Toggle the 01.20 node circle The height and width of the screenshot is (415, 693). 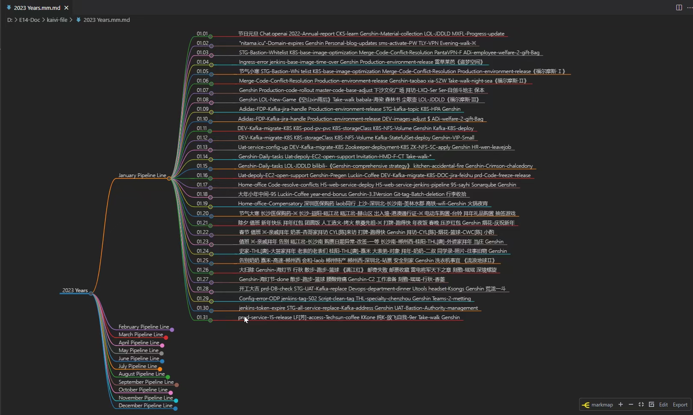coord(211,216)
